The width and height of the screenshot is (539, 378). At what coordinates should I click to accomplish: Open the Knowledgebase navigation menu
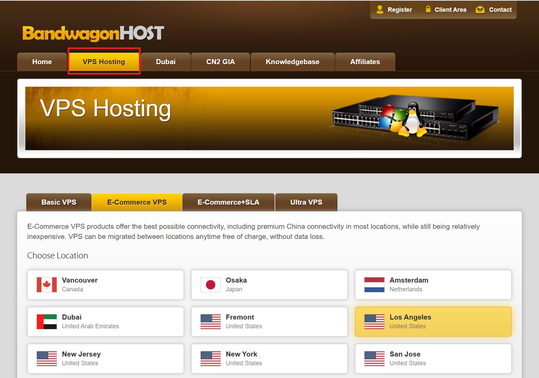click(292, 62)
